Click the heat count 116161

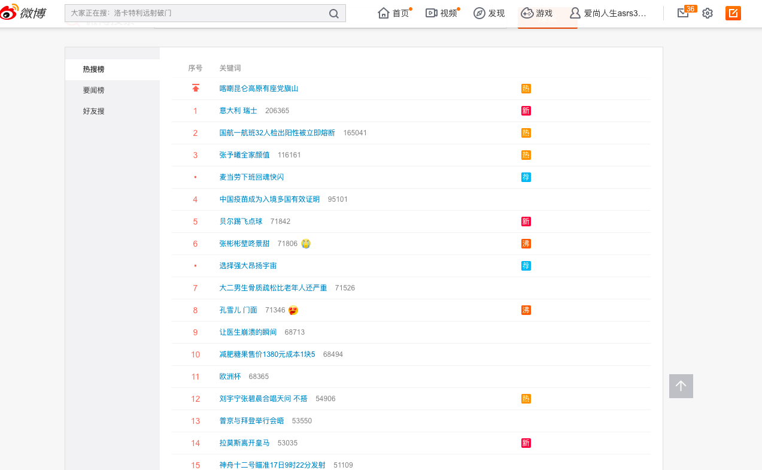[289, 155]
